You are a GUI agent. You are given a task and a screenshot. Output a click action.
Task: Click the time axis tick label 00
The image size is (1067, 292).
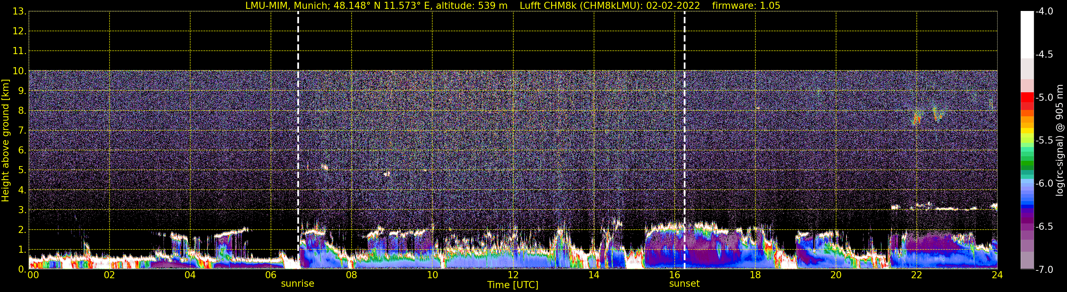pos(33,275)
